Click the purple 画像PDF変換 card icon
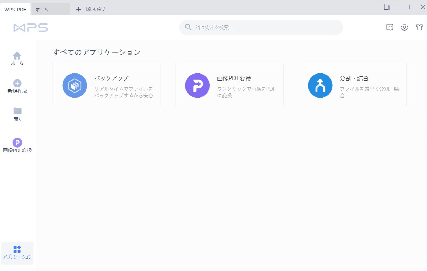 point(197,86)
